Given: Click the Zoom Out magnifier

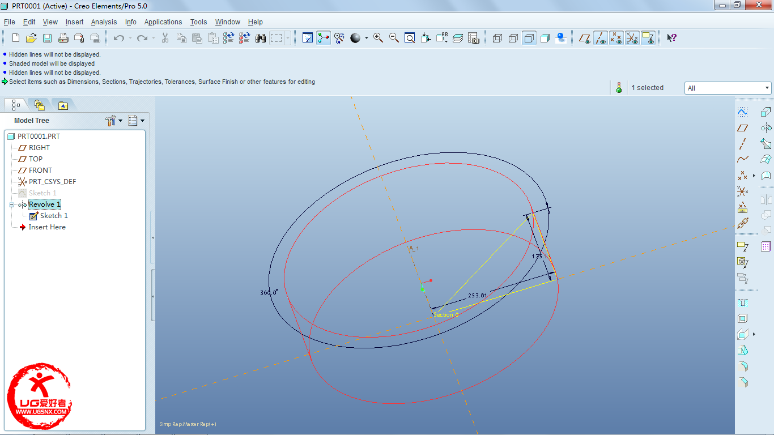Looking at the screenshot, I should [x=394, y=38].
